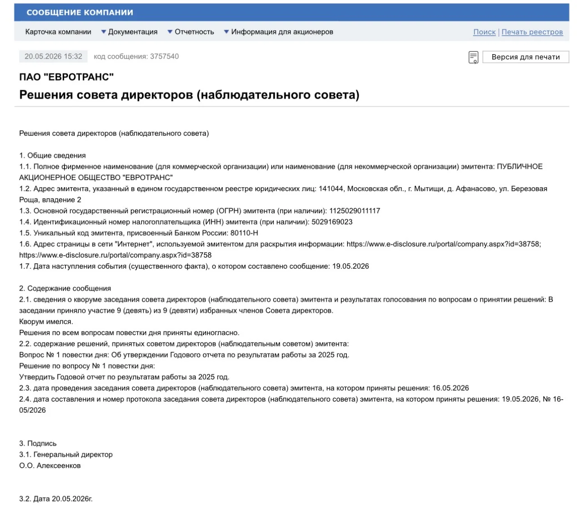Follow the Поиск link
The width and height of the screenshot is (579, 512).
coord(484,32)
